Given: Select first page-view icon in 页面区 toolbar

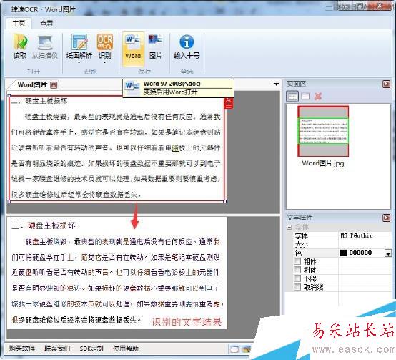Looking at the screenshot, I should [x=292, y=97].
